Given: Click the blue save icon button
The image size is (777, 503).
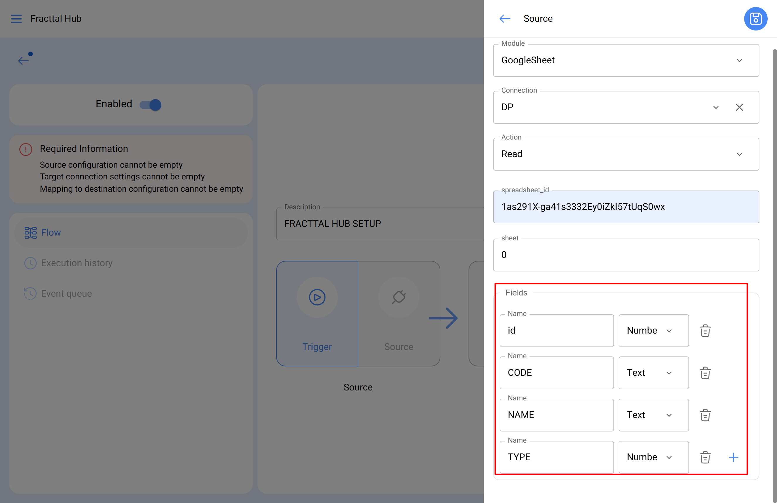Looking at the screenshot, I should pos(755,18).
